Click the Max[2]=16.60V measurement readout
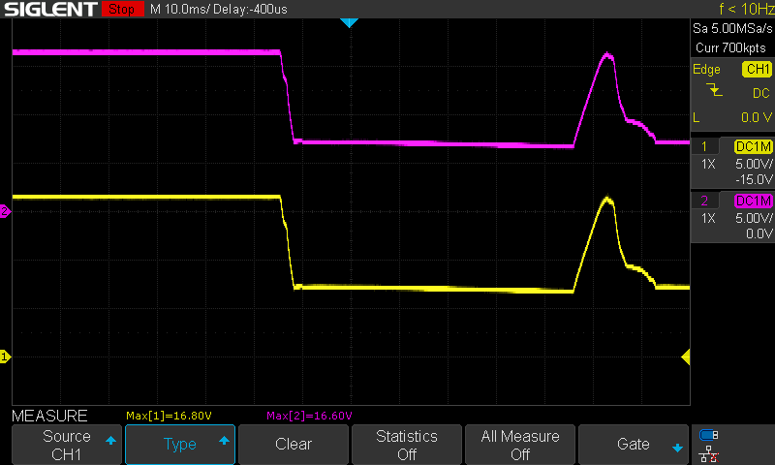The width and height of the screenshot is (775, 465). tap(309, 416)
